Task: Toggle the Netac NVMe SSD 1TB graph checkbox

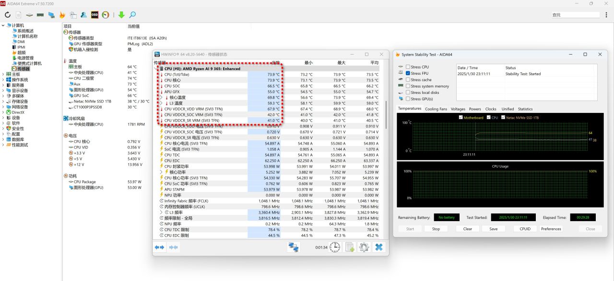Action: (x=503, y=117)
